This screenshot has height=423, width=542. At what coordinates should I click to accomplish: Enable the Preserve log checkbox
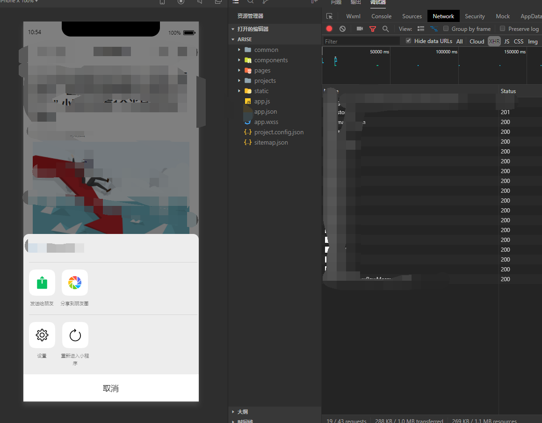503,29
